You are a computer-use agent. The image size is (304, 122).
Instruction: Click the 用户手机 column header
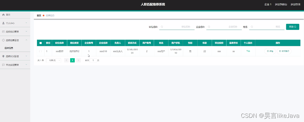click(176, 43)
